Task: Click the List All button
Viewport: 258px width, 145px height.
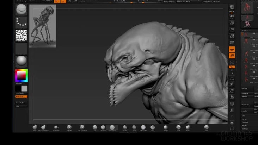Action: pos(247,88)
